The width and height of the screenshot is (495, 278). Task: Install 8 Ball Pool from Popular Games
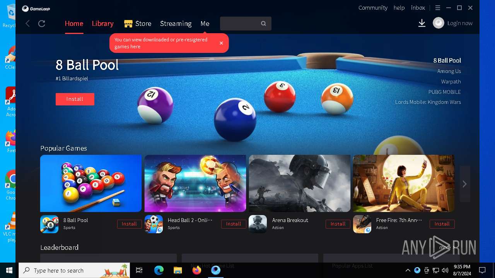pos(129,224)
